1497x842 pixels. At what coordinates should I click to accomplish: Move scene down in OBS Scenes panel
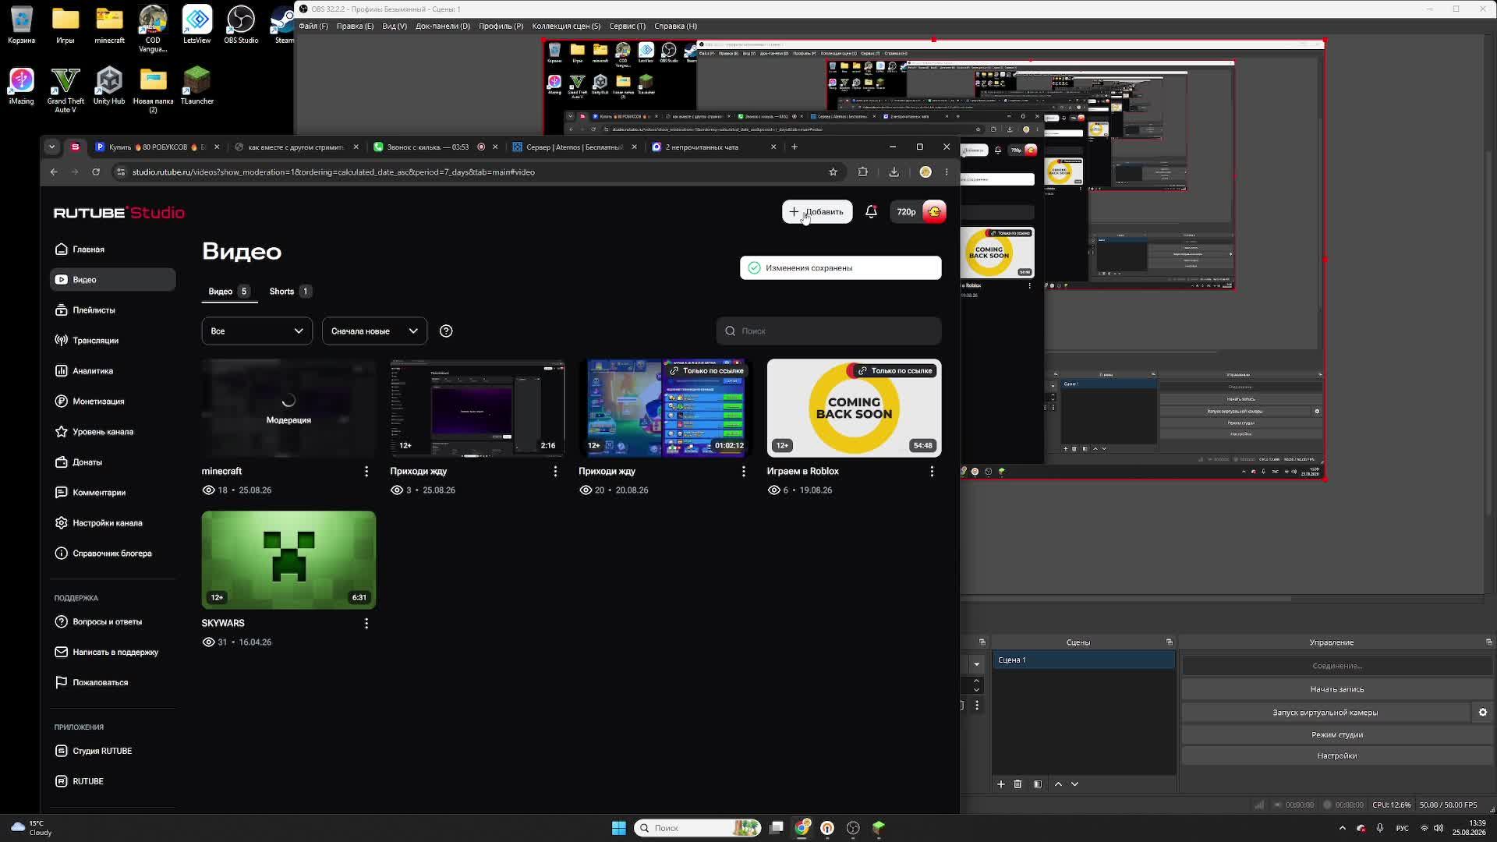1074,784
